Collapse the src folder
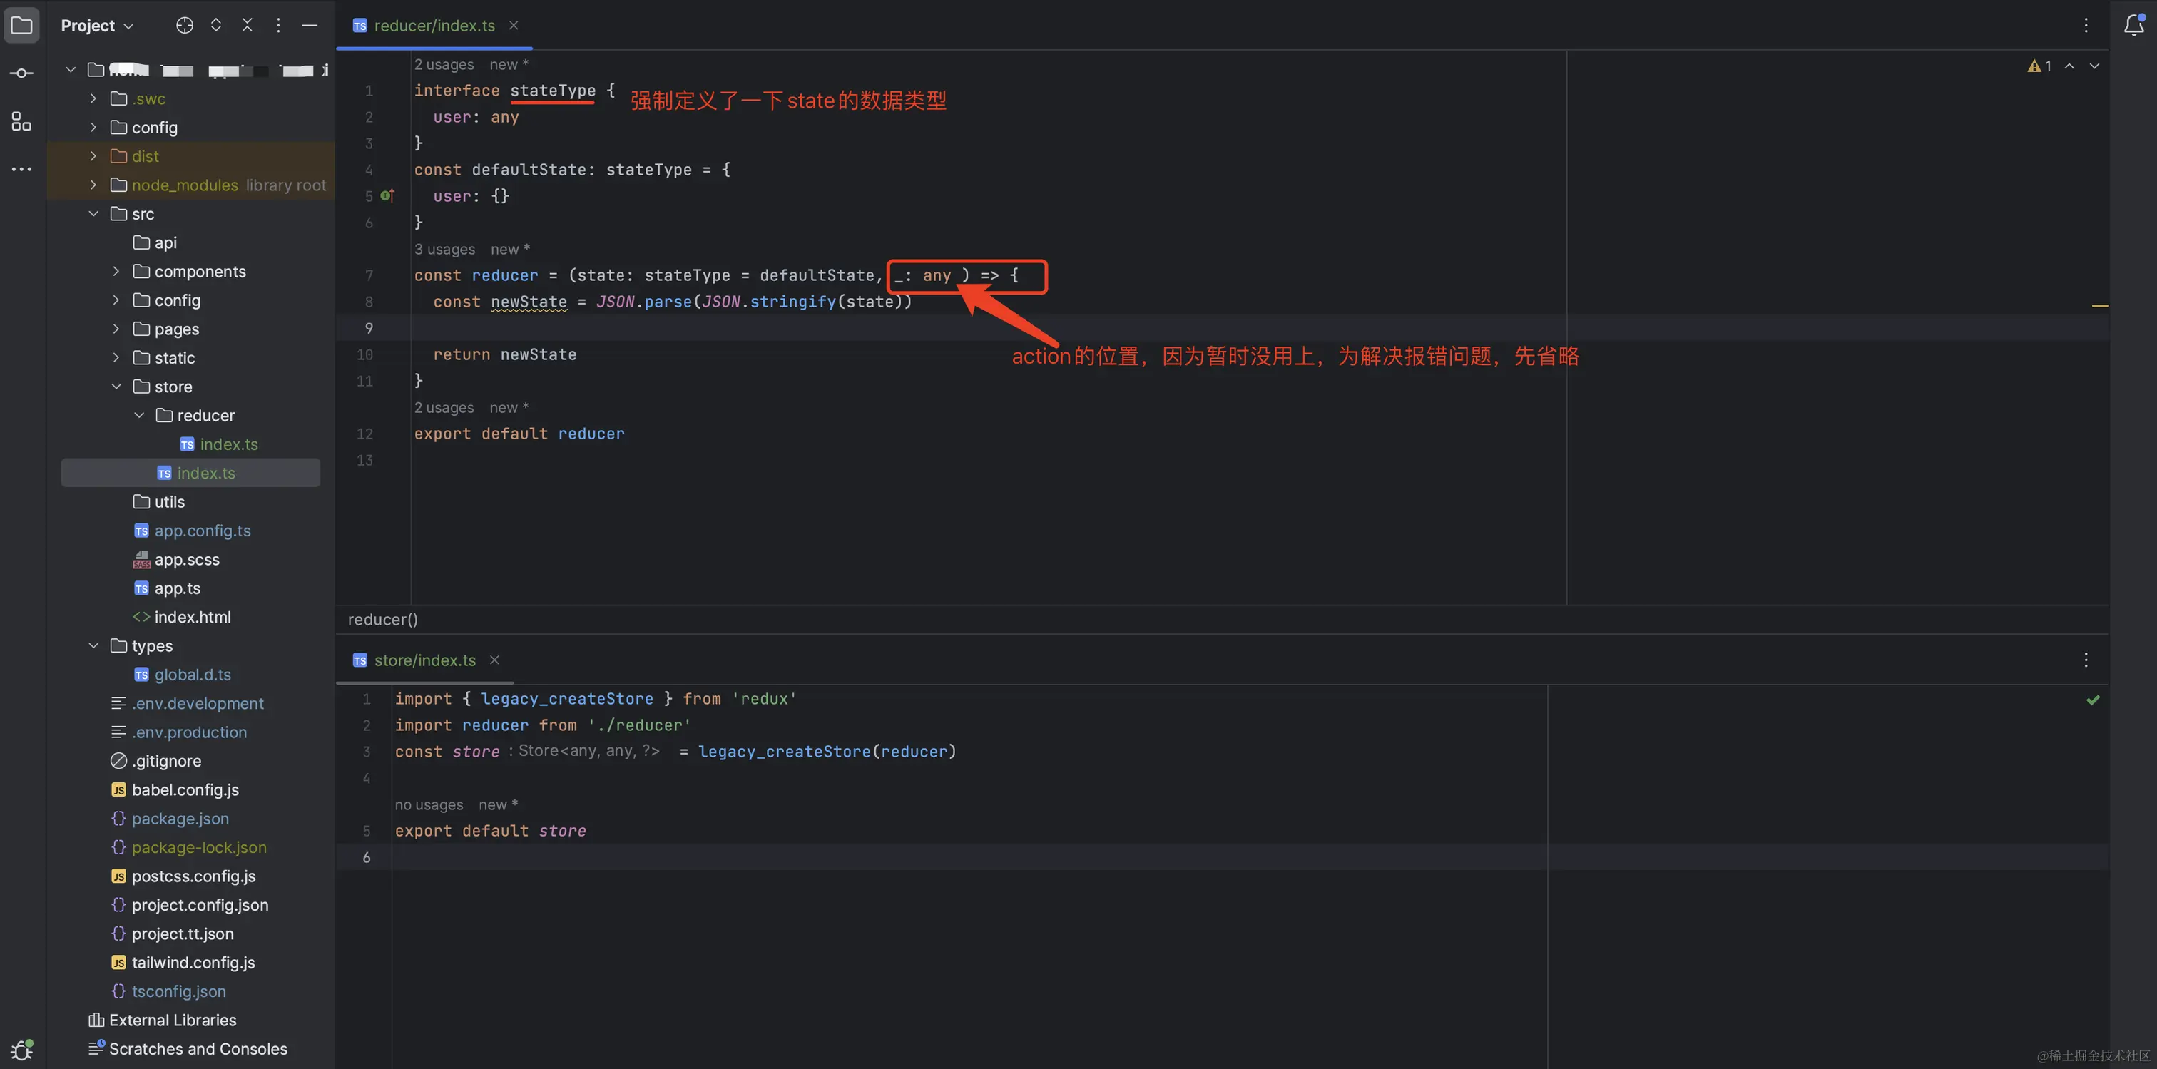This screenshot has height=1069, width=2157. [93, 213]
